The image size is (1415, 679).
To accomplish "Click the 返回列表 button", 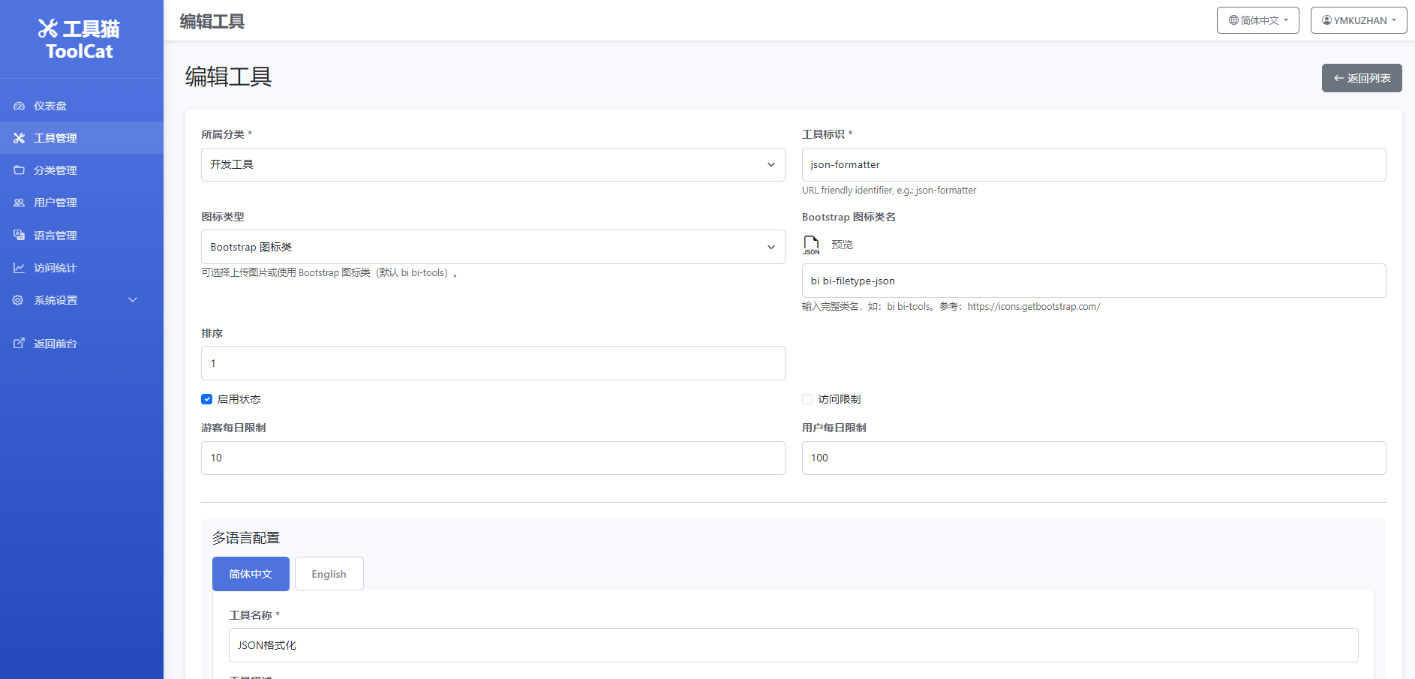I will pos(1361,77).
